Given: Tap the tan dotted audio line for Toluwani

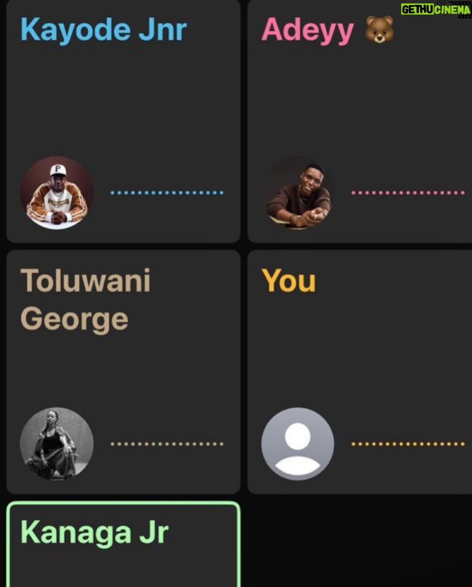Looking at the screenshot, I should point(167,444).
